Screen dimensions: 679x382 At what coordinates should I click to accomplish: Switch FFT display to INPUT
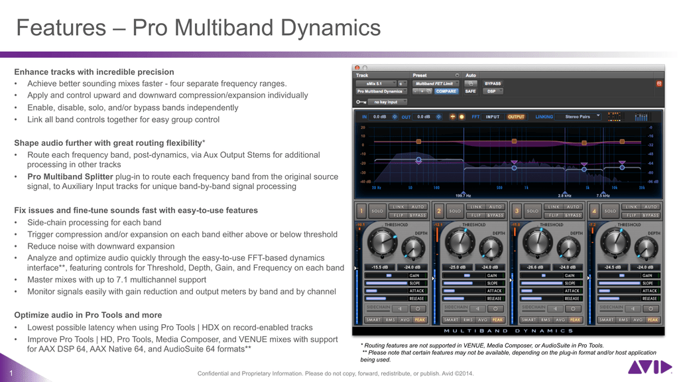coord(493,117)
